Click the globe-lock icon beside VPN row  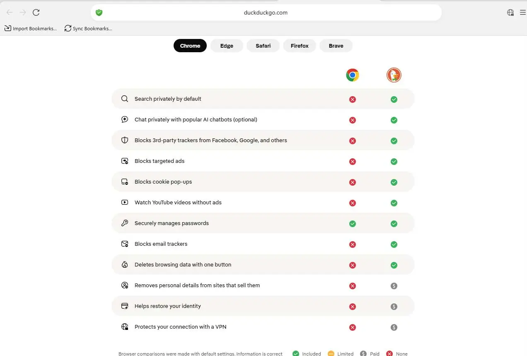pos(125,327)
